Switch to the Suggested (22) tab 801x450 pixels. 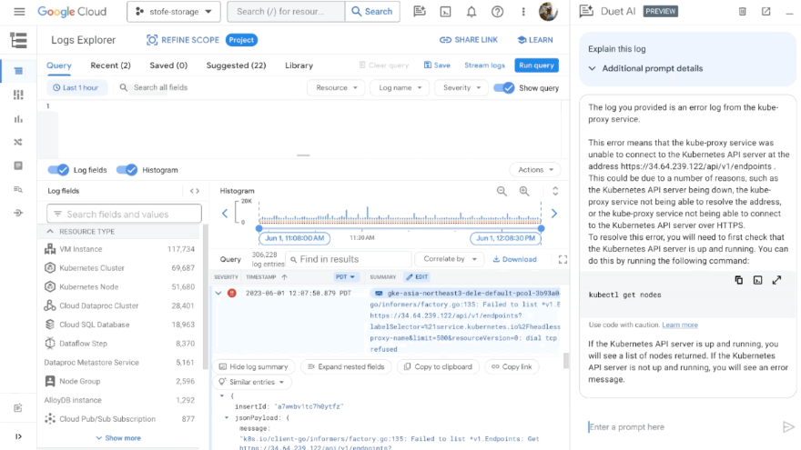[x=236, y=65]
